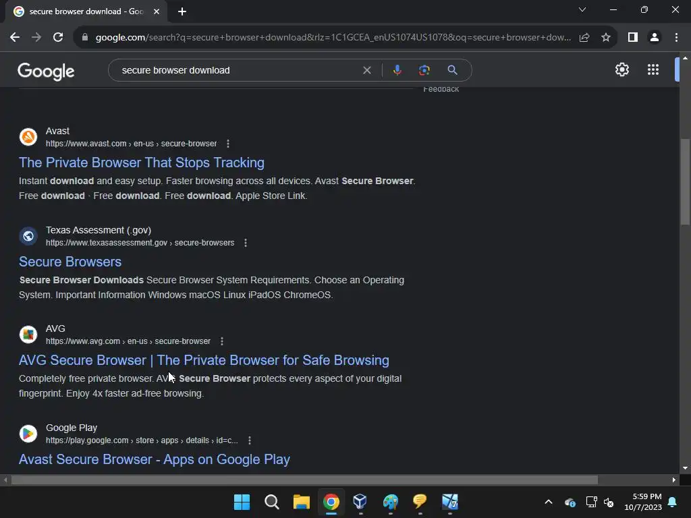Image resolution: width=691 pixels, height=518 pixels.
Task: Open The Private Browser That Stops Tracking
Action: pos(142,163)
